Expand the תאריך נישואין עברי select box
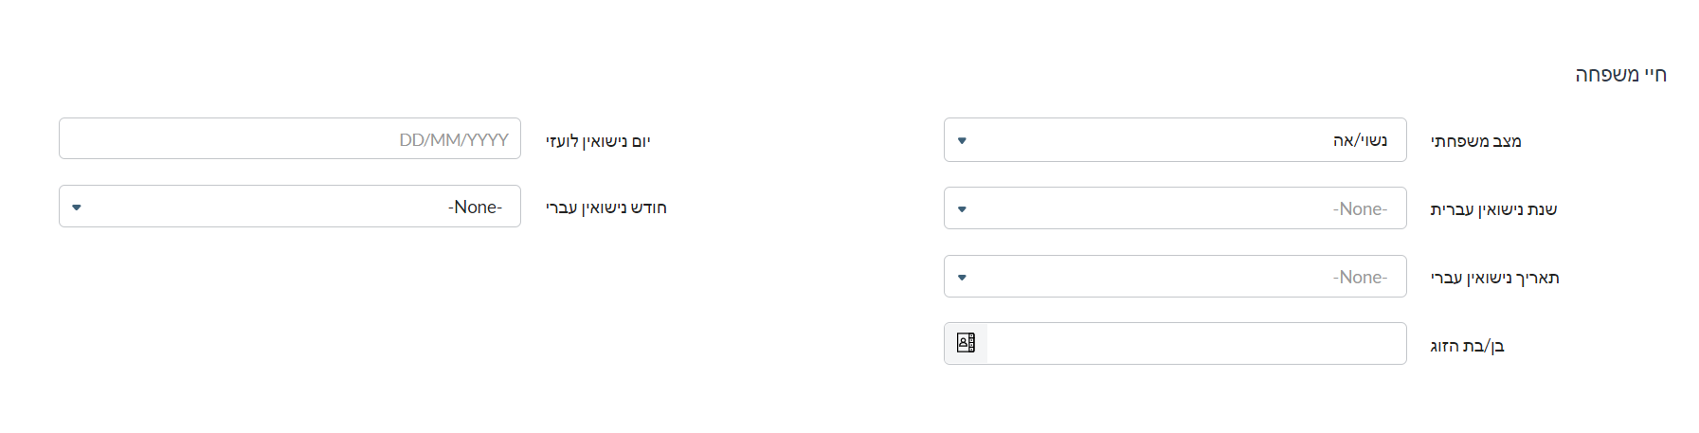Image resolution: width=1699 pixels, height=433 pixels. click(x=1175, y=277)
